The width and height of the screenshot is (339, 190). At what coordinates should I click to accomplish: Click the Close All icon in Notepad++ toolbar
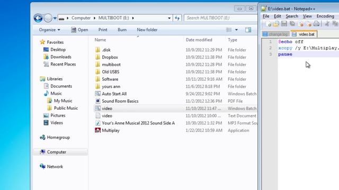tap(308, 24)
